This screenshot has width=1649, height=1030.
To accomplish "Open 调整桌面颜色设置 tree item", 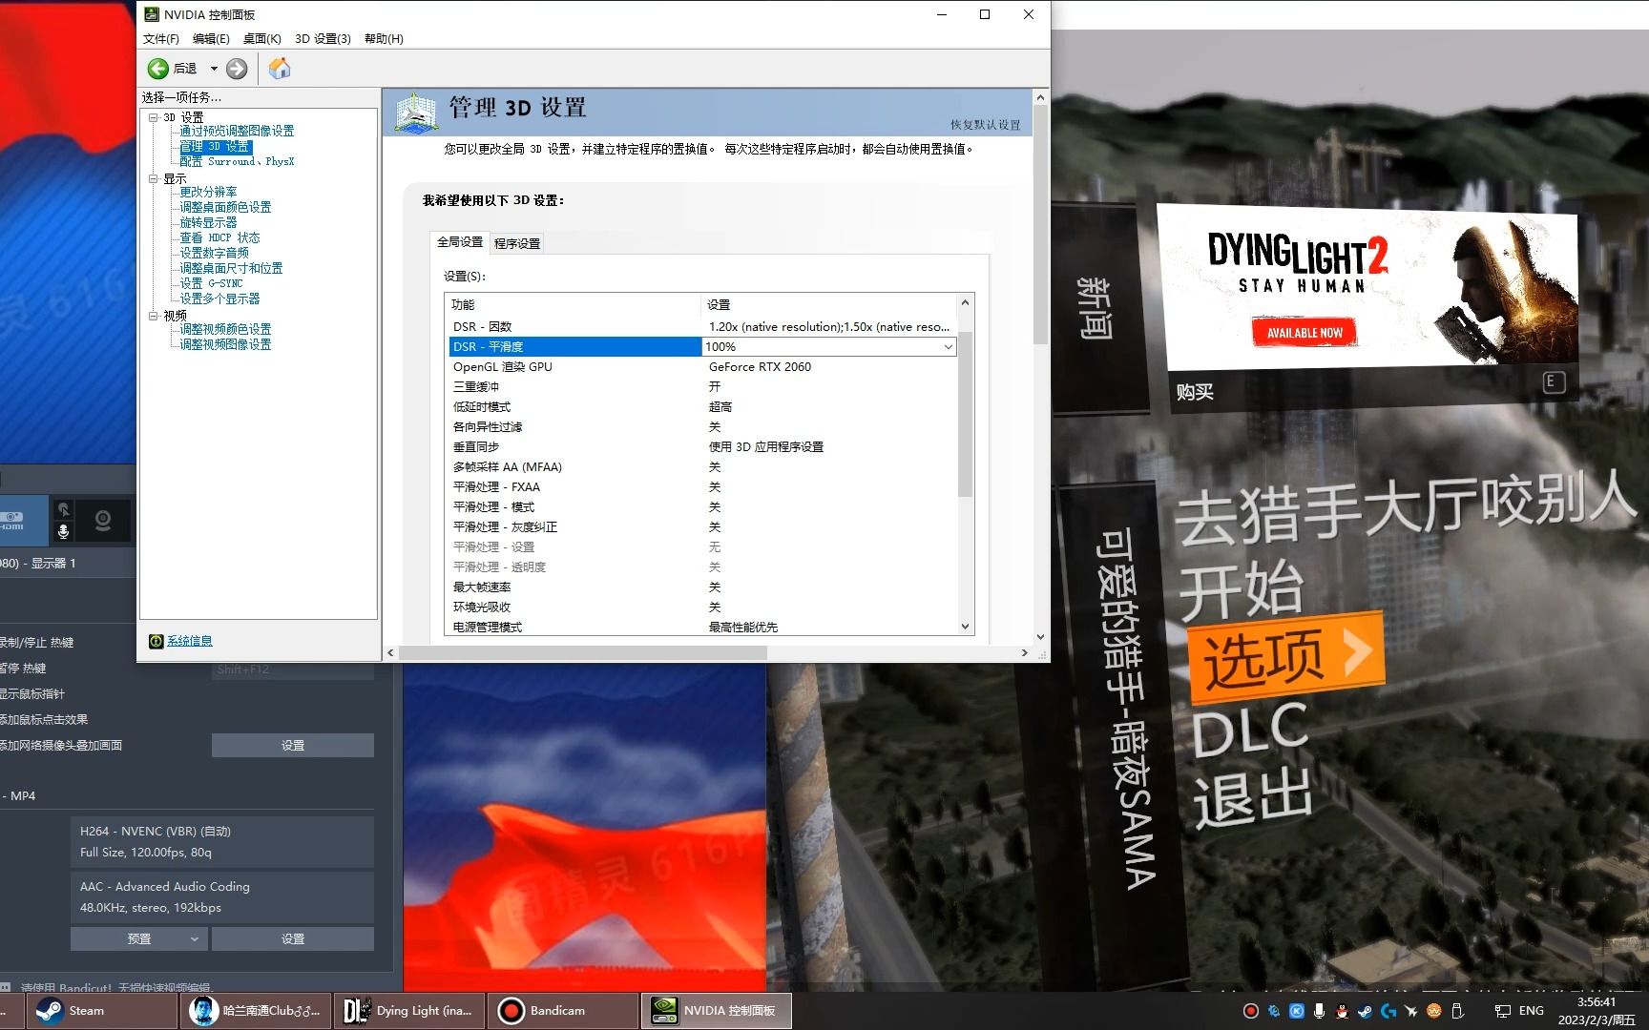I will coord(225,207).
